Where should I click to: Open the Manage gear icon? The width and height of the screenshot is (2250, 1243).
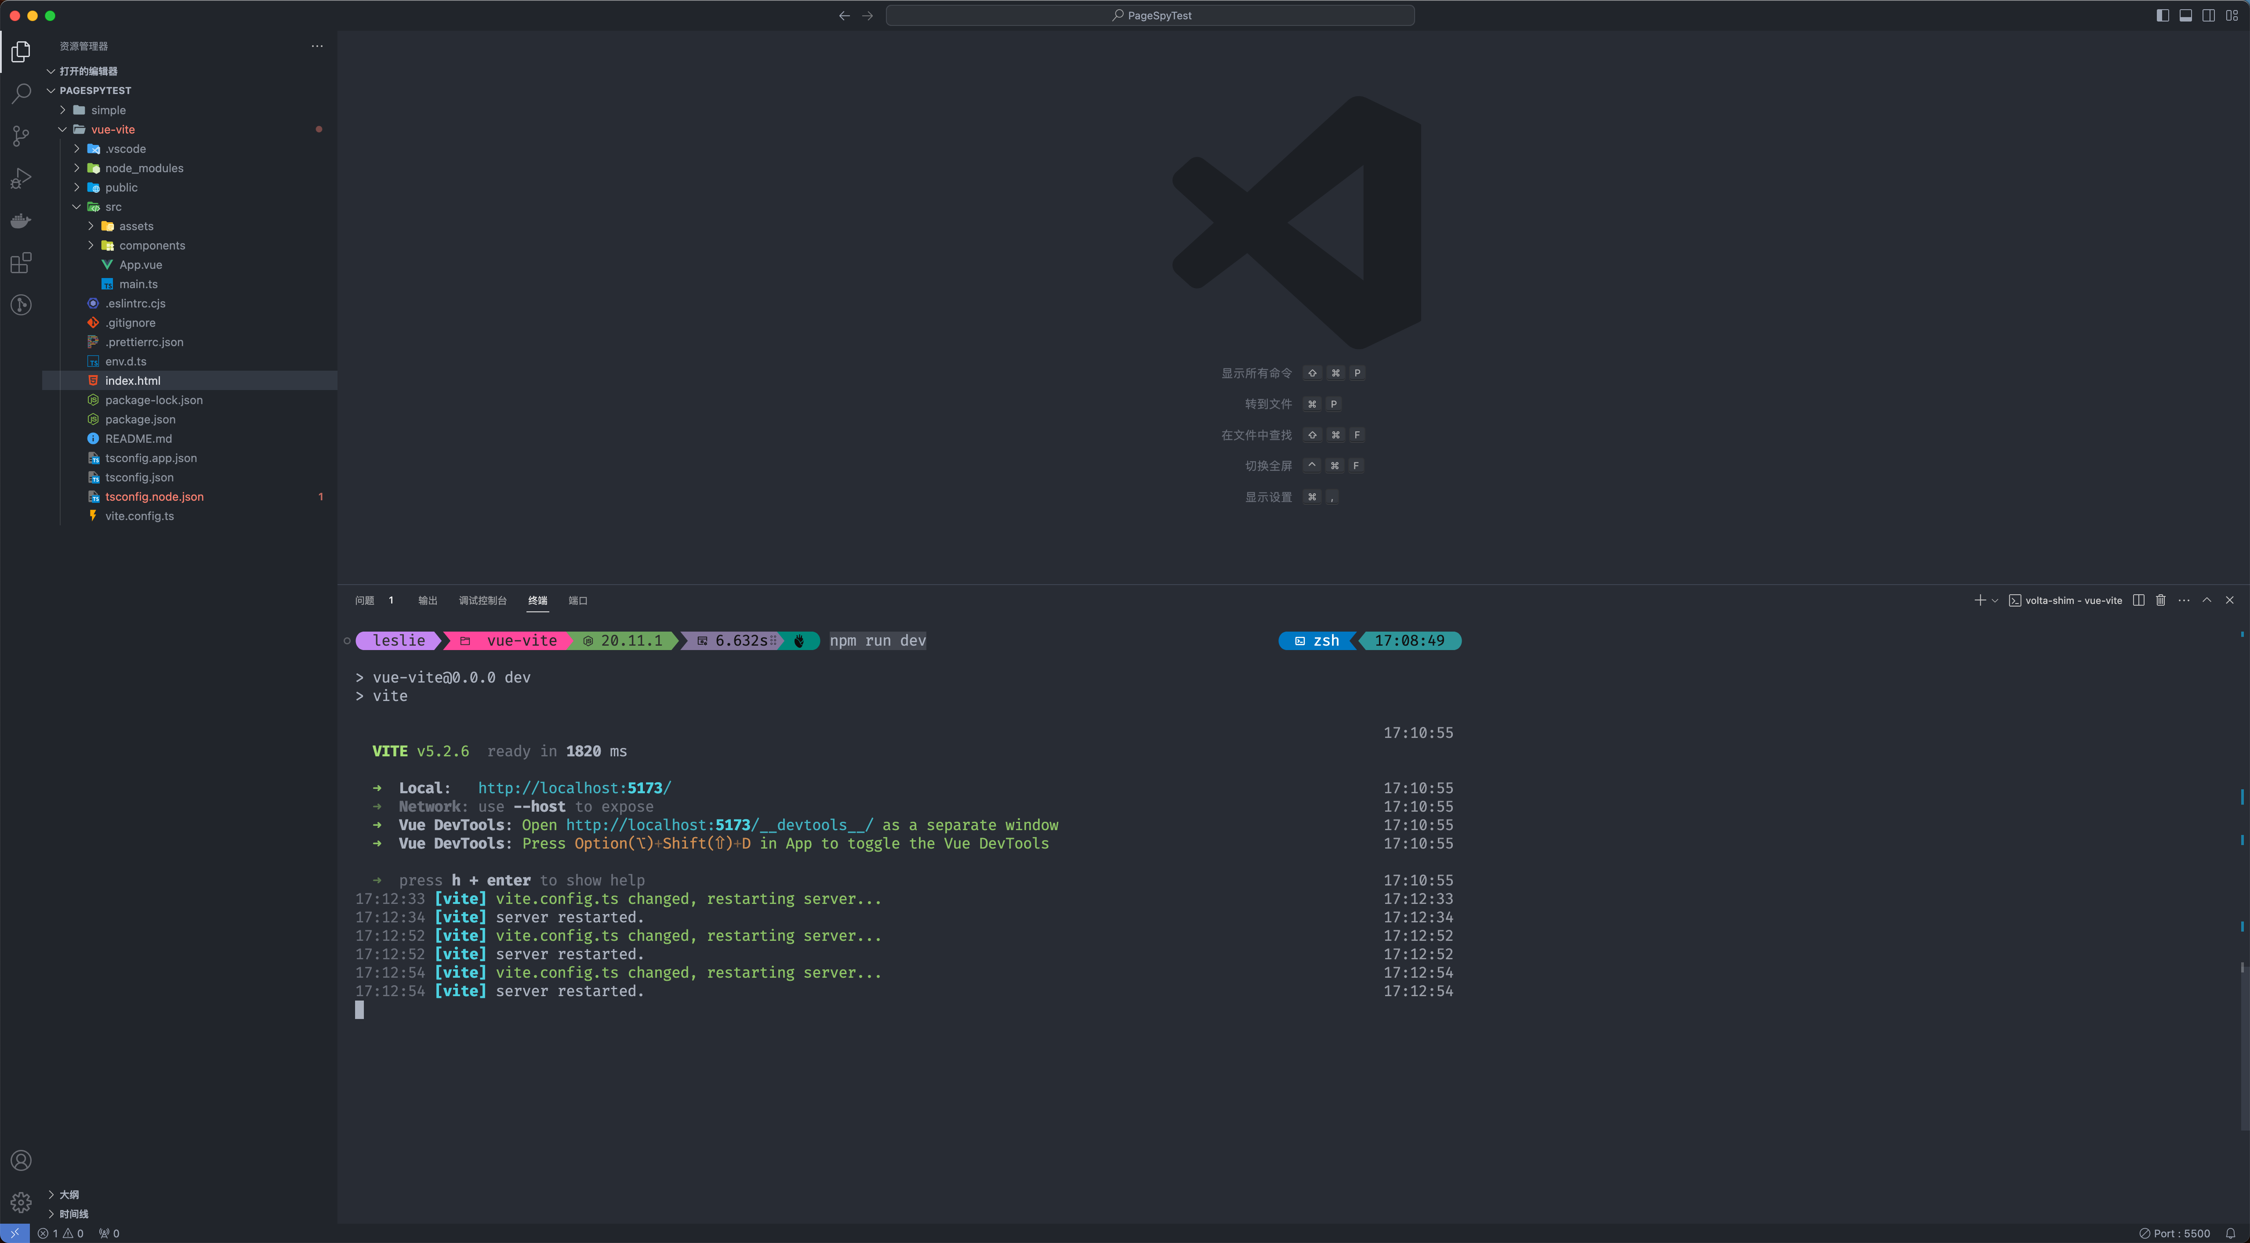21,1203
